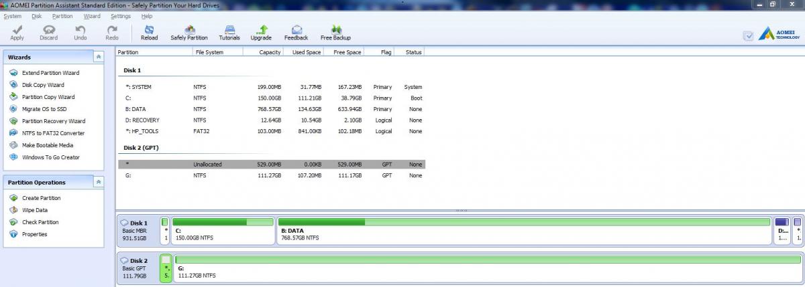This screenshot has width=805, height=287.
Task: Start the Partition Copy Wizard
Action: [48, 97]
